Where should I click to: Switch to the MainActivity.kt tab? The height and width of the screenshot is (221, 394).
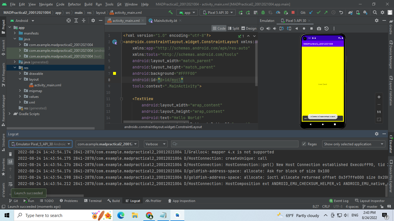point(165,21)
